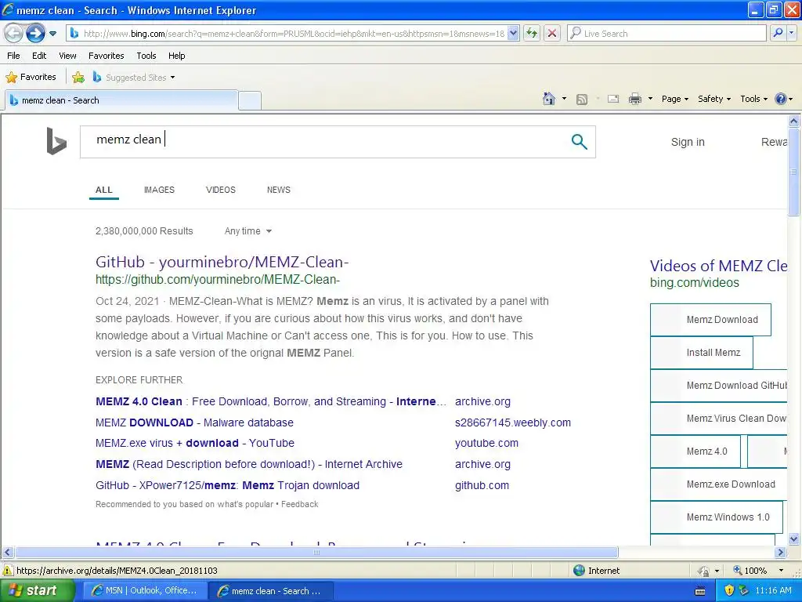The image size is (802, 602).
Task: Open 'MEMZ (Read Description before download!)' link
Action: [x=249, y=464]
